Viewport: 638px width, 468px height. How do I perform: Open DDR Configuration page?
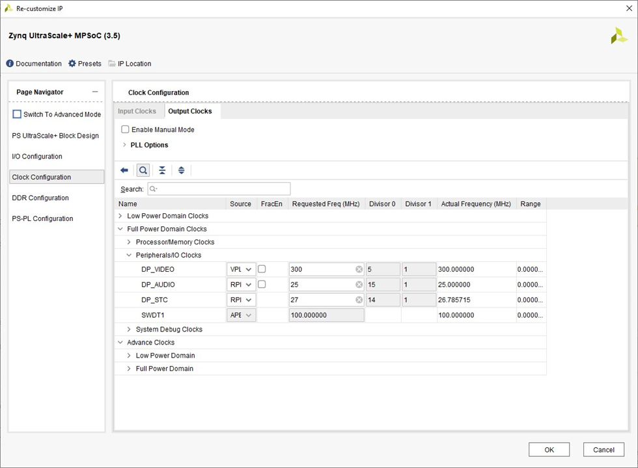(x=40, y=198)
